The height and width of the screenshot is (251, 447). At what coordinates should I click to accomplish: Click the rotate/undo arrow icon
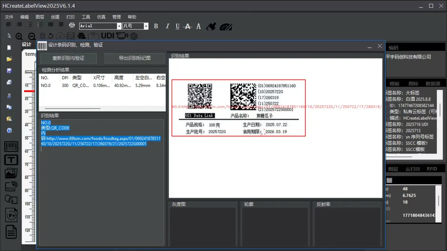tap(51, 36)
